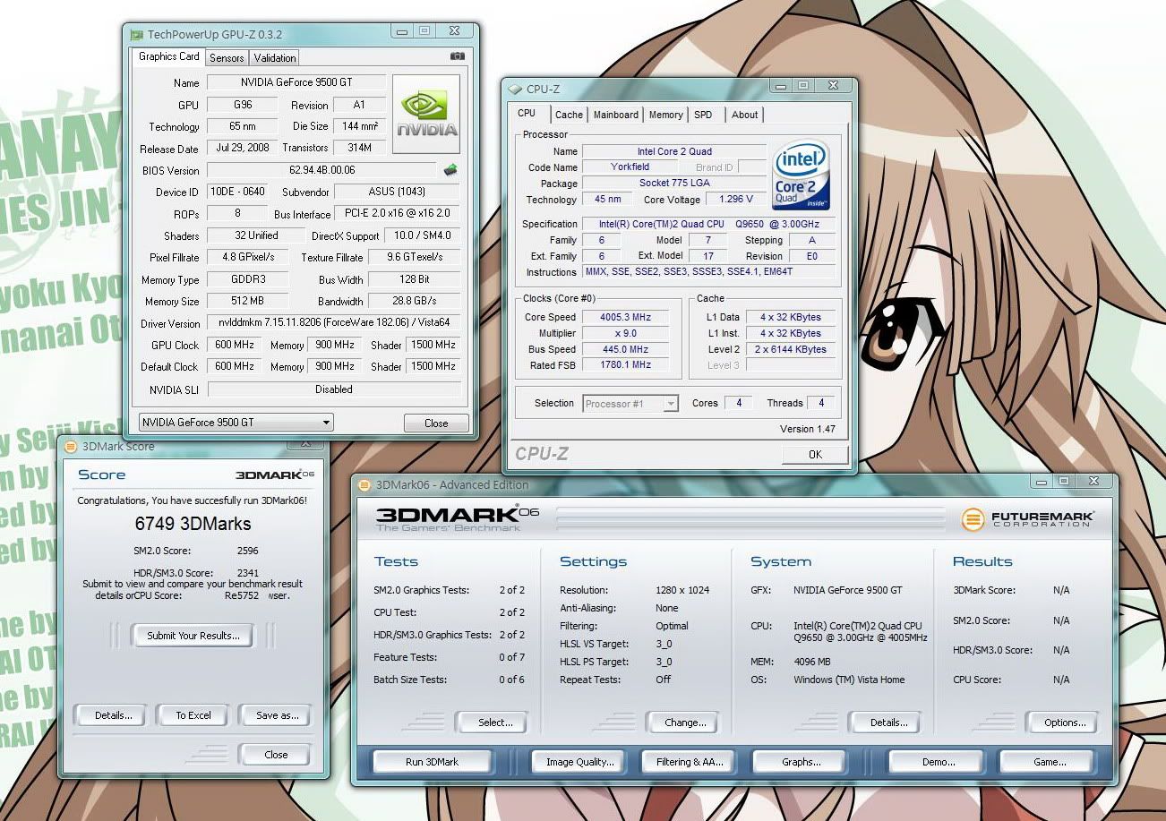
Task: Click the NVIDIA logo in GPU-Z
Action: (x=427, y=114)
